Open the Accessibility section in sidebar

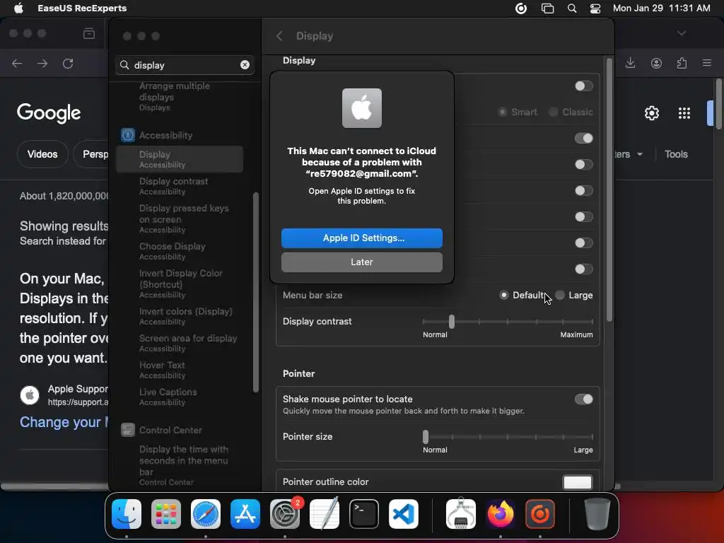165,135
